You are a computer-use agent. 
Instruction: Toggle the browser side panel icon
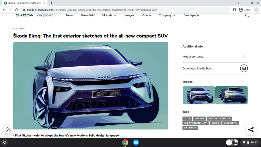pos(234,10)
